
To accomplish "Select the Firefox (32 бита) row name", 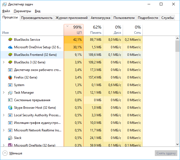I will point(26,77).
